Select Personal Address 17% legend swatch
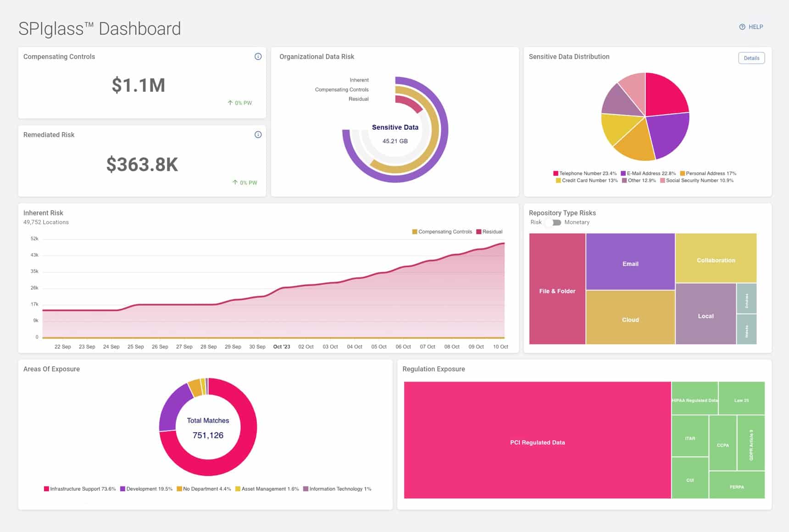Screen dimensions: 789x532 (682, 173)
